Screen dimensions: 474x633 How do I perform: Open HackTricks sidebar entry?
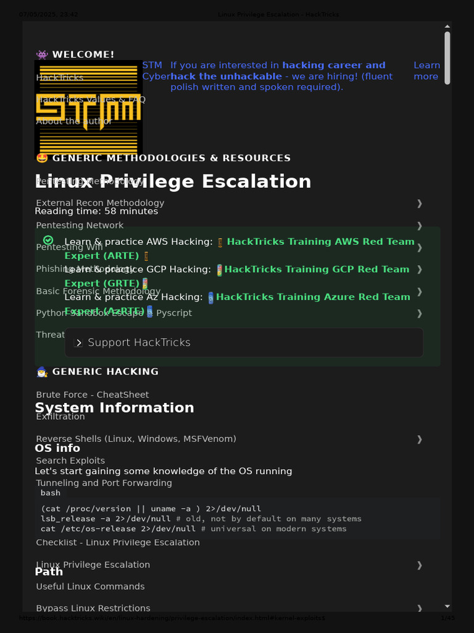[60, 77]
